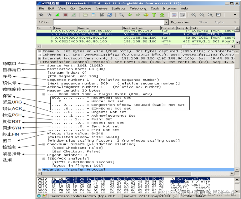
Task: Sort packets by No. column
Action: point(45,28)
